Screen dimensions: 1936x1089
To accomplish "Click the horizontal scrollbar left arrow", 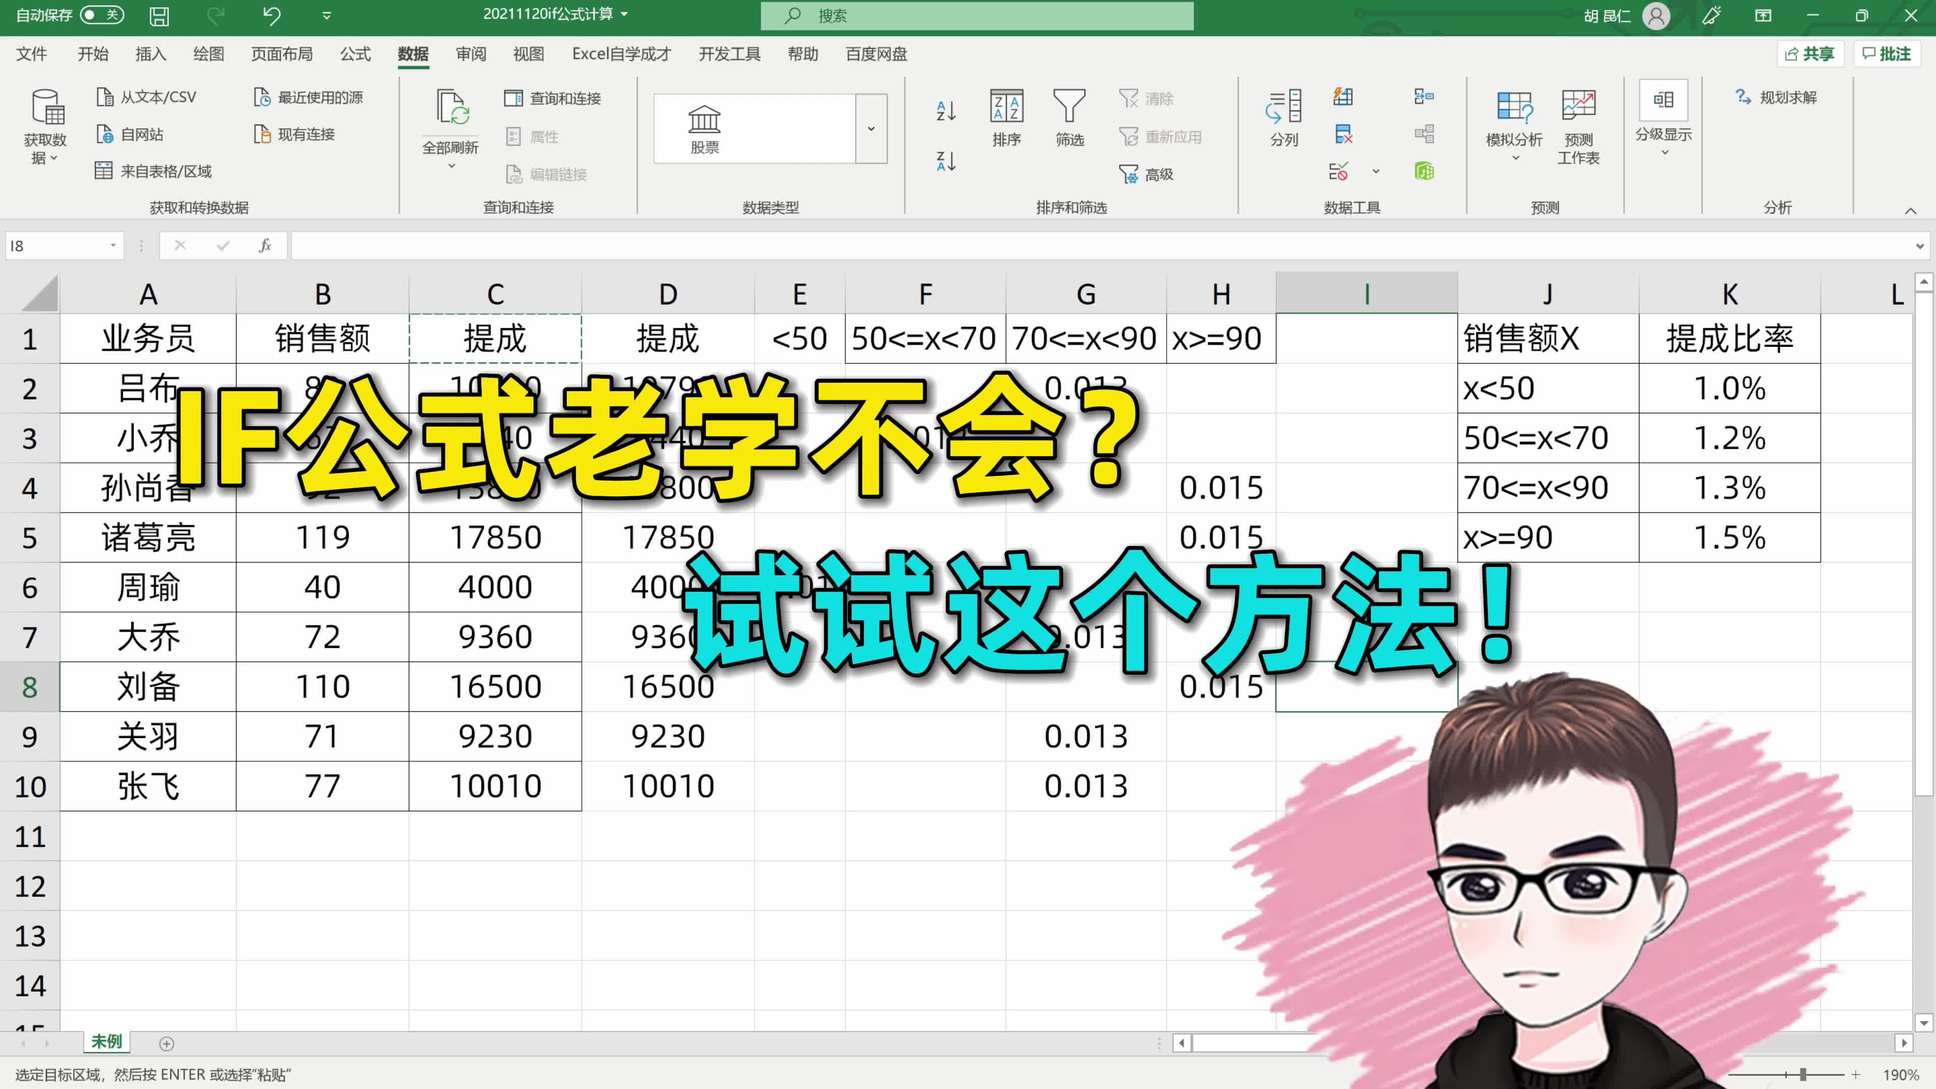I will click(1181, 1043).
